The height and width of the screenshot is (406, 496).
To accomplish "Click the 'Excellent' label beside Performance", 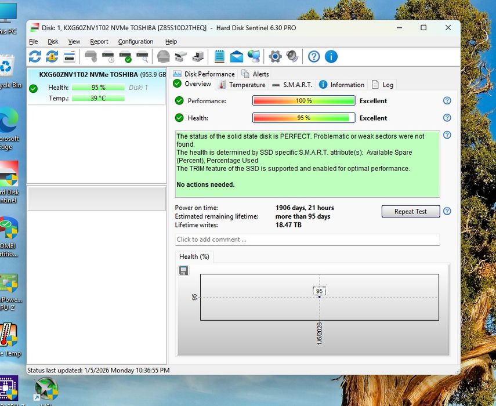I will pyautogui.click(x=373, y=101).
